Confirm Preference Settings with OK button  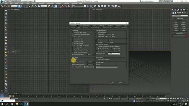(112, 83)
